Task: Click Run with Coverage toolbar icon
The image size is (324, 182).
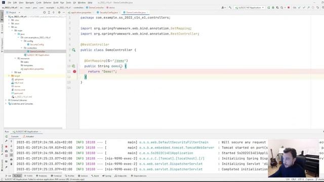Action: [277, 8]
